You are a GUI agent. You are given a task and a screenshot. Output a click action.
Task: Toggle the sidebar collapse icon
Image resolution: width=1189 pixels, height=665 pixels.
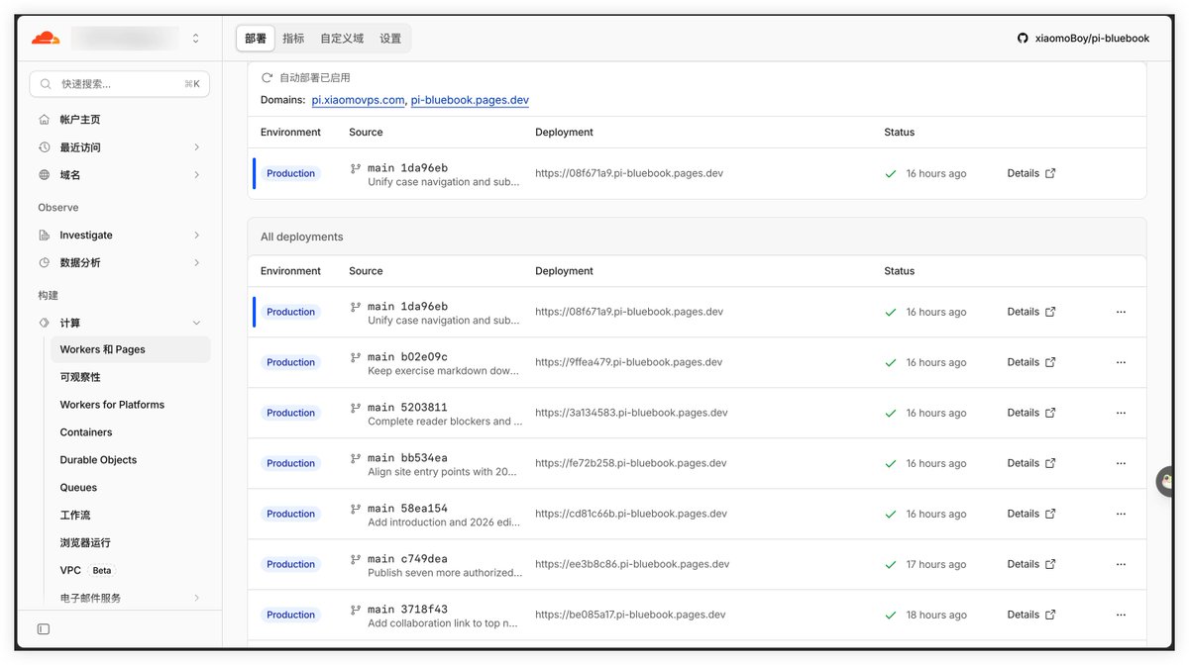44,628
